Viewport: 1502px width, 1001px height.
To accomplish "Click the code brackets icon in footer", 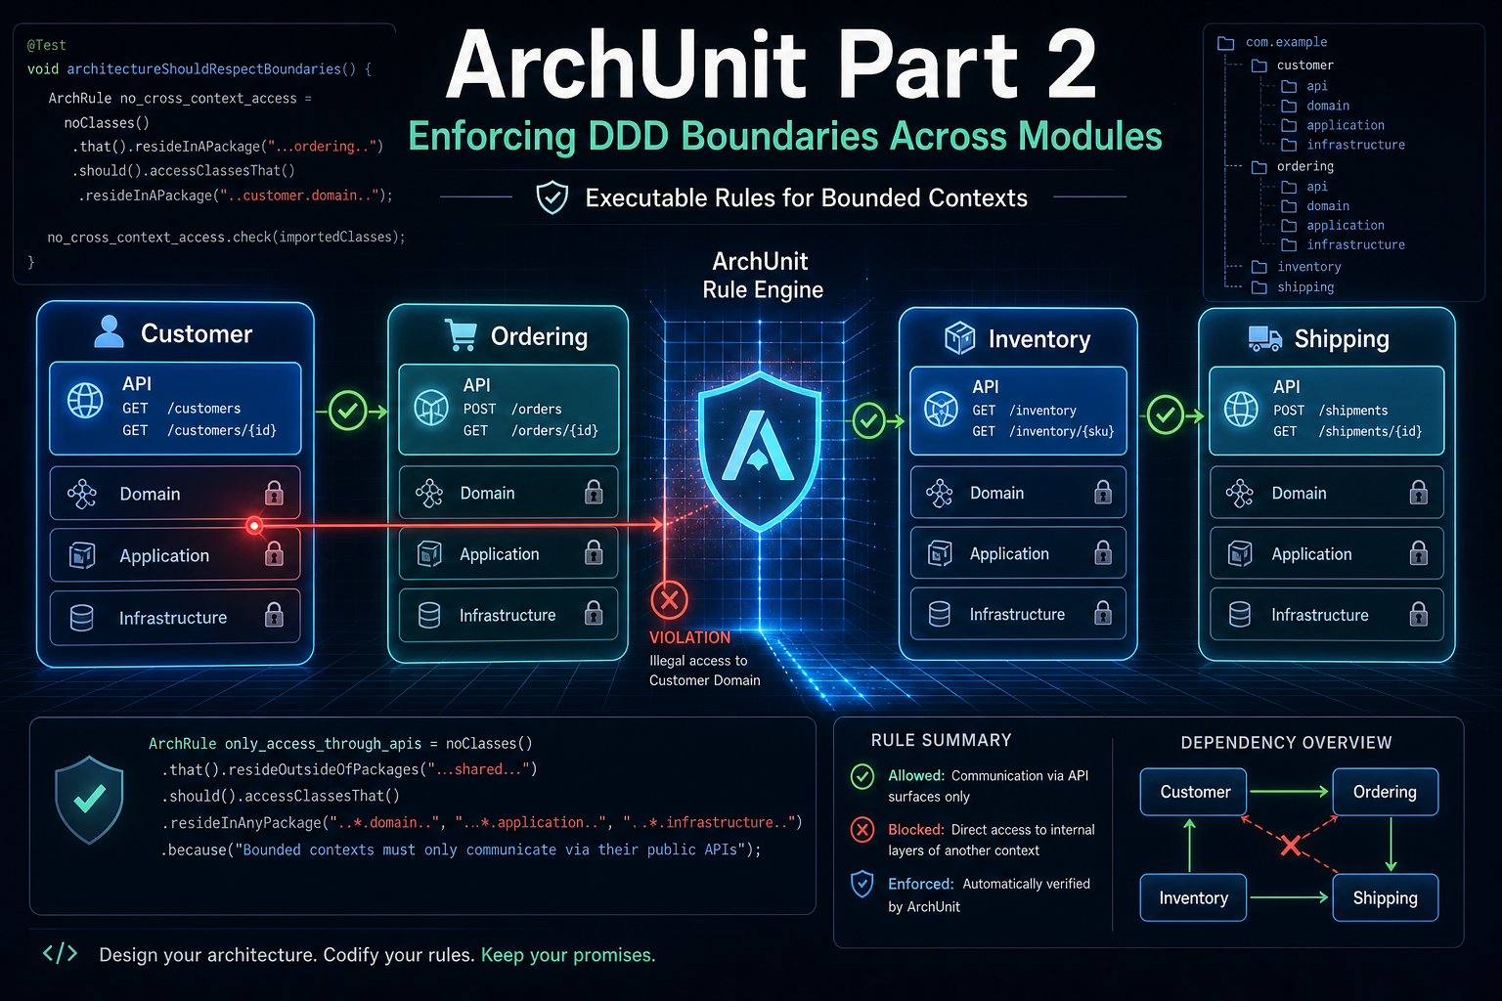I will pyautogui.click(x=61, y=953).
